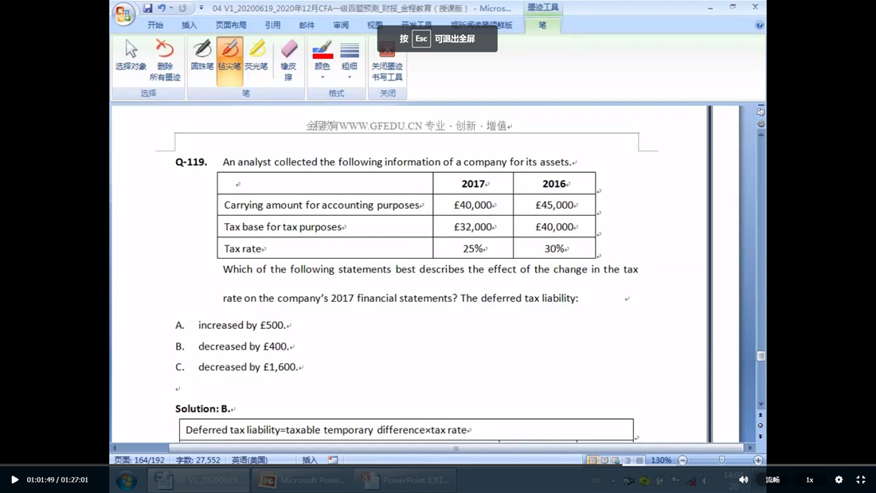
Task: Change the 1x playback speed
Action: point(810,479)
